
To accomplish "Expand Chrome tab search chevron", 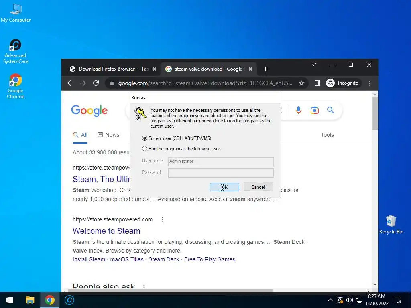I will (x=314, y=65).
